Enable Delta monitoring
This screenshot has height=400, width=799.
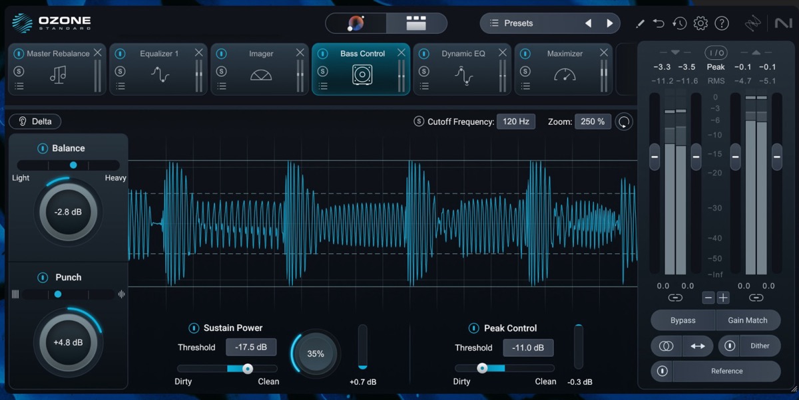[x=35, y=121]
